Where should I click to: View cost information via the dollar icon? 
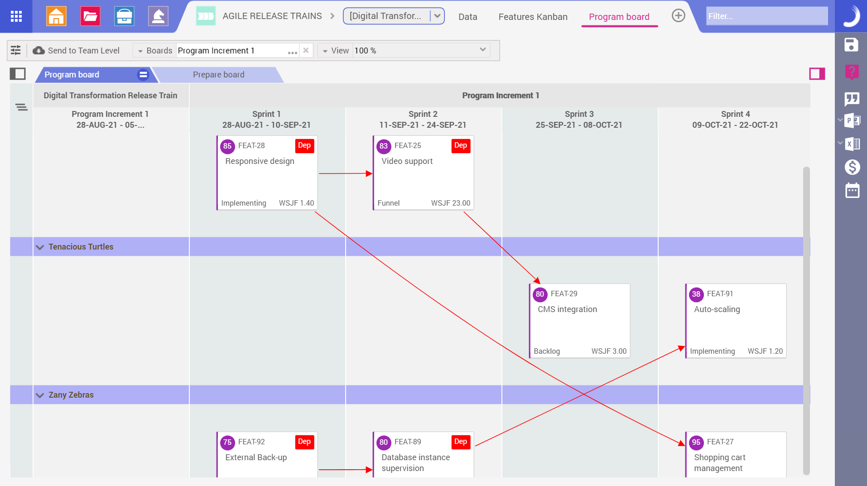[x=852, y=167]
